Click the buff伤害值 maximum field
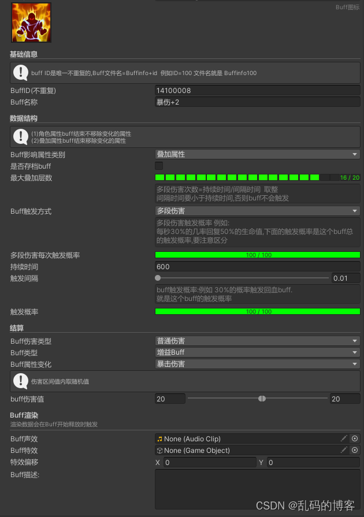Image resolution: width=364 pixels, height=517 pixels. 345,399
